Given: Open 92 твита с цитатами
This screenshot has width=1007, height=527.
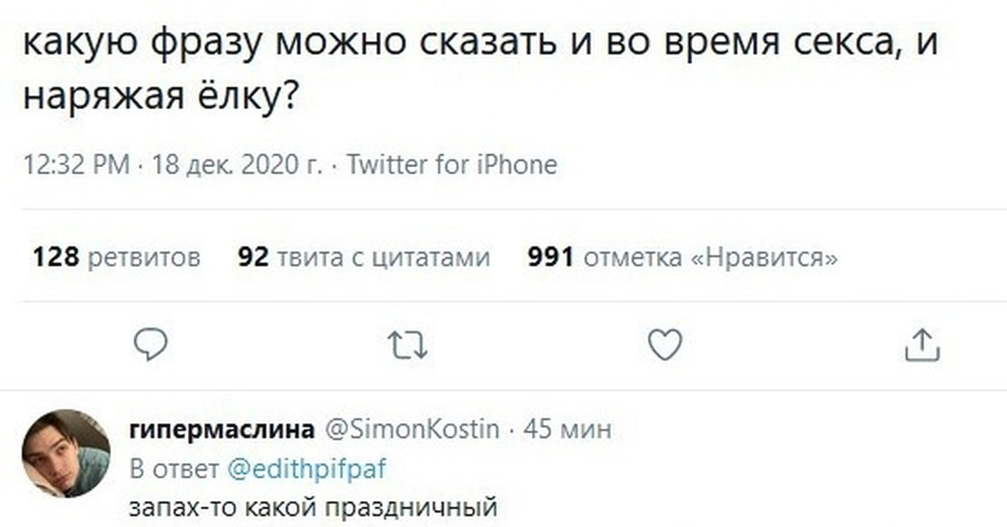Looking at the screenshot, I should click(x=364, y=257).
